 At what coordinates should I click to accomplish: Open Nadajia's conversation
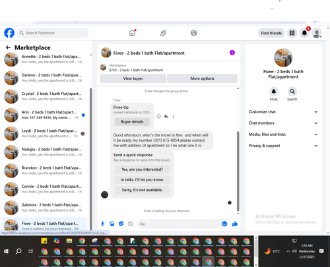pos(44,152)
